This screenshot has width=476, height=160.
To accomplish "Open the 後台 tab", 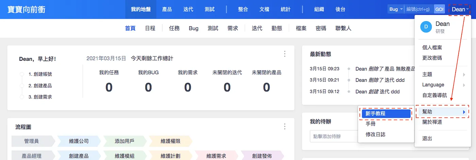I will (340, 9).
